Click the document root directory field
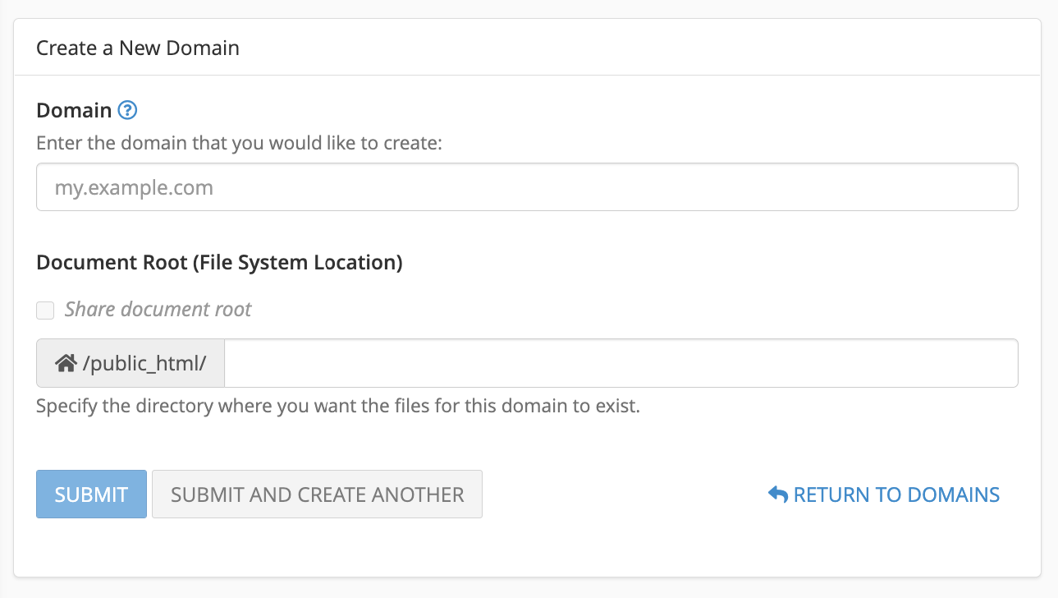 (621, 362)
